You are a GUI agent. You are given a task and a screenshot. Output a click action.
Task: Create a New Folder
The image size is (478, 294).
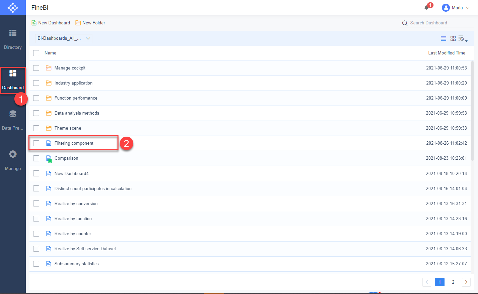click(x=90, y=23)
